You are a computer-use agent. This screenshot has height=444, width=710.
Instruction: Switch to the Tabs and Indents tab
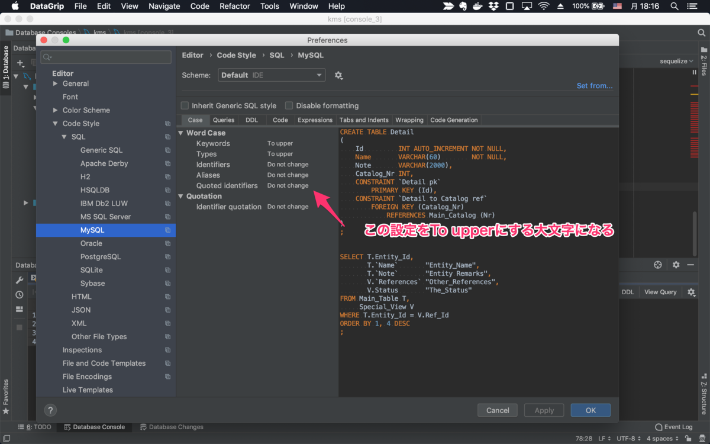pos(364,120)
